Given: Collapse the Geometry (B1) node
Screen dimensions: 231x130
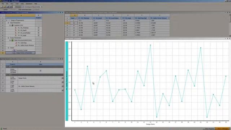Looking at the screenshot, I should point(10,25).
